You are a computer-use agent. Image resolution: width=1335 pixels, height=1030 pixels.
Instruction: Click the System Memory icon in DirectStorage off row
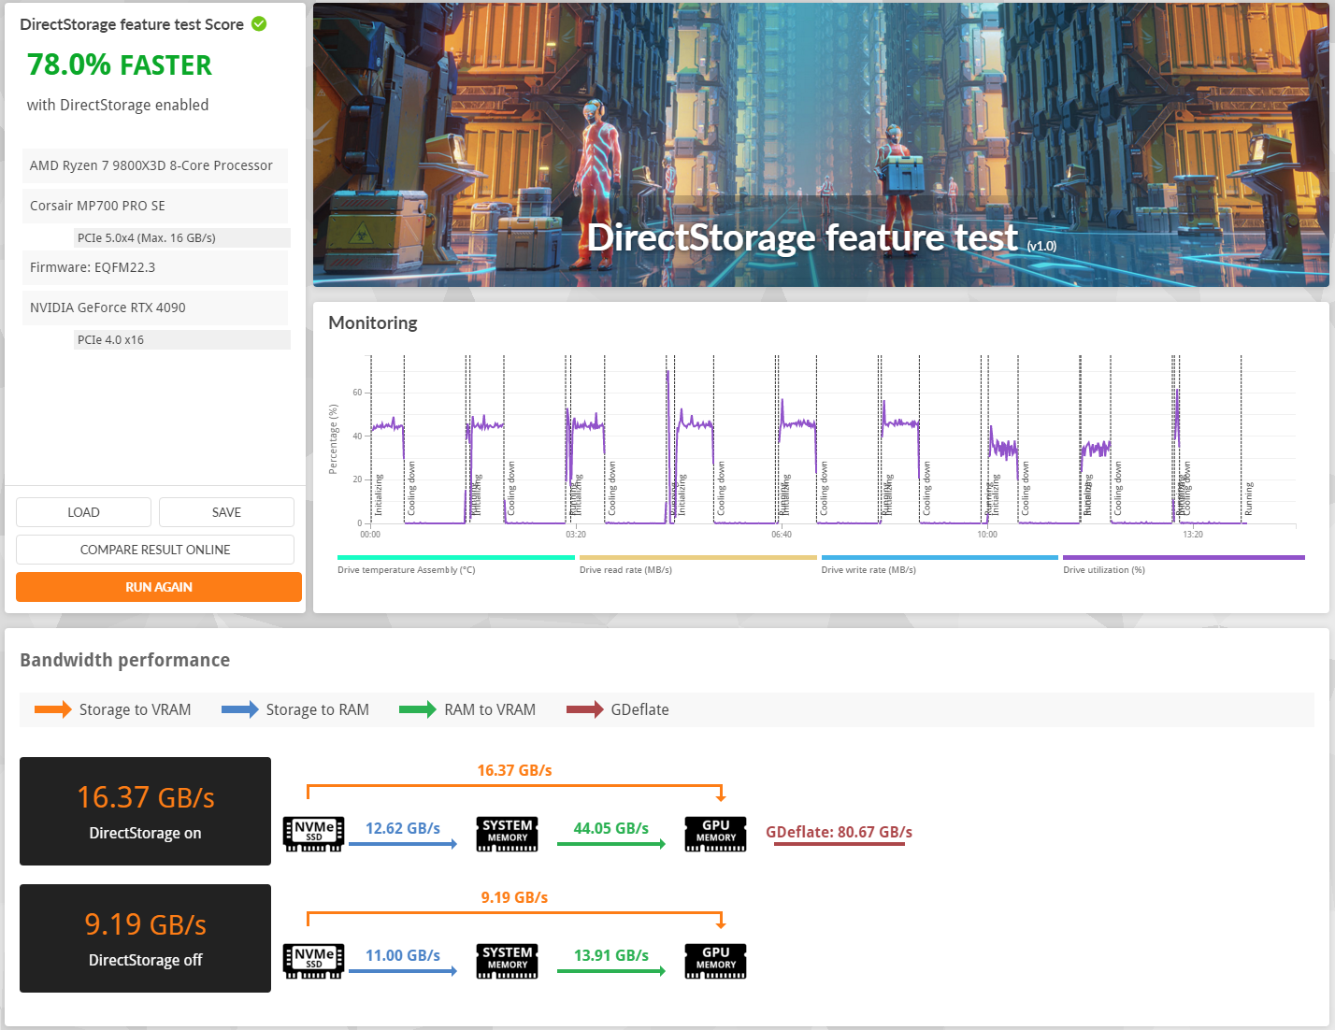[508, 961]
